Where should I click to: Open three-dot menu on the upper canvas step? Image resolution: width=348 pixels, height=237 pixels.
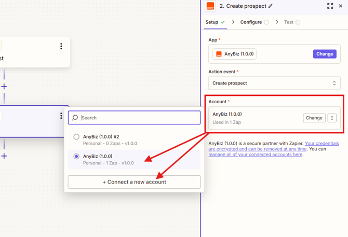click(x=61, y=46)
